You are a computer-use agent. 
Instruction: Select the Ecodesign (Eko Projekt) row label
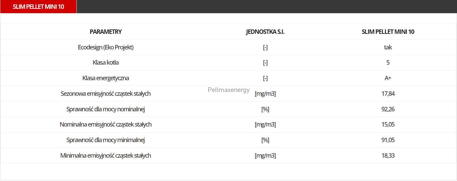point(106,47)
